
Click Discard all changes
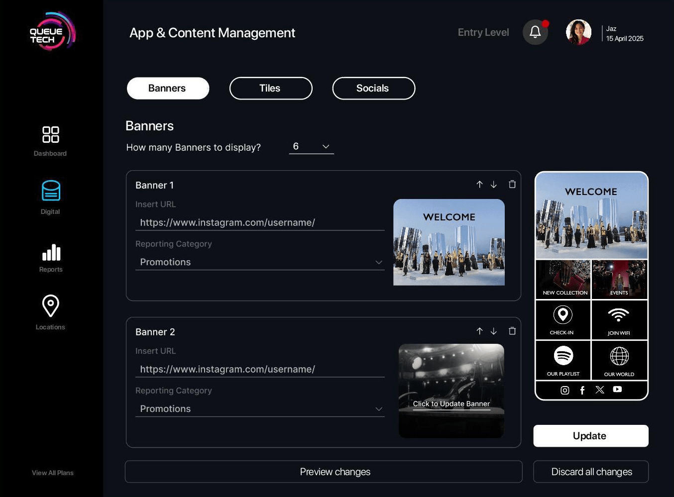tap(591, 472)
